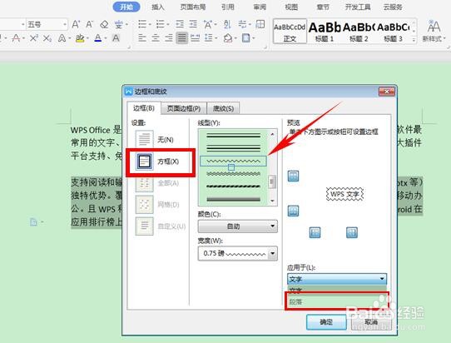The width and height of the screenshot is (451, 343).
Task: Toggle show/hide paragraph marks icon
Action: [242, 24]
